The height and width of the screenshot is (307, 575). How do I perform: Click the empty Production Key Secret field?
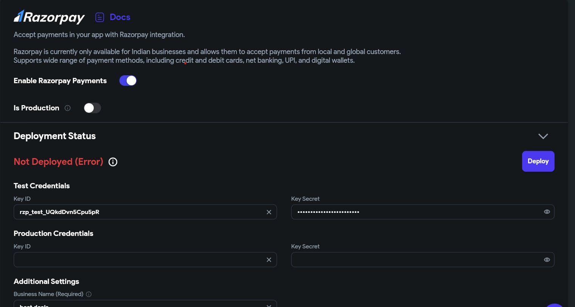point(416,260)
